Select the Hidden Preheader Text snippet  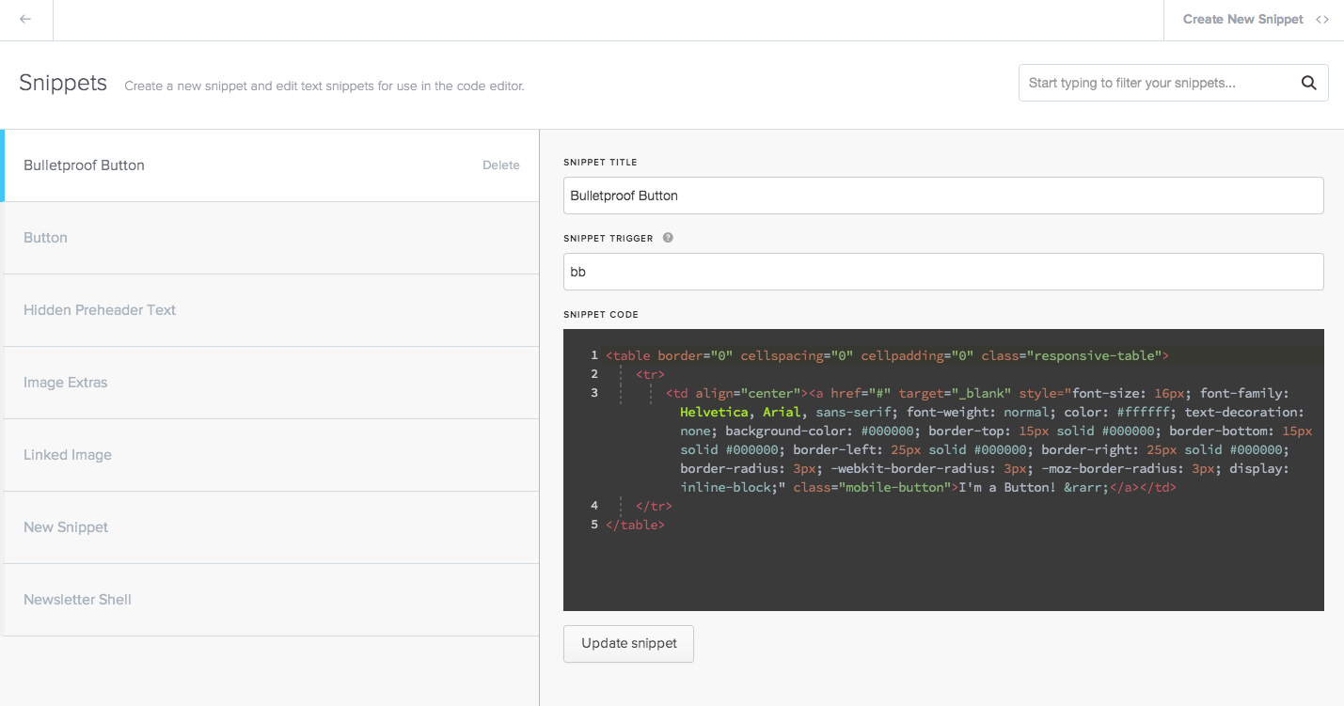click(x=100, y=310)
